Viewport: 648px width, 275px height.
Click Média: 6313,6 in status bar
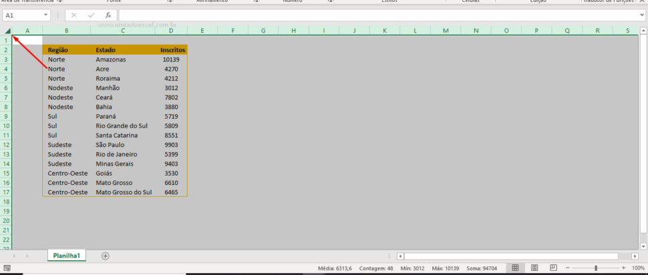(x=335, y=268)
